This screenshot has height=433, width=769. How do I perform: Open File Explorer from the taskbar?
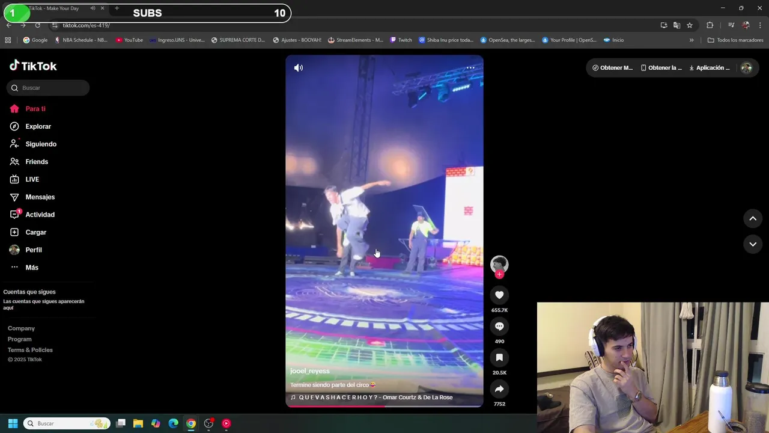point(138,423)
